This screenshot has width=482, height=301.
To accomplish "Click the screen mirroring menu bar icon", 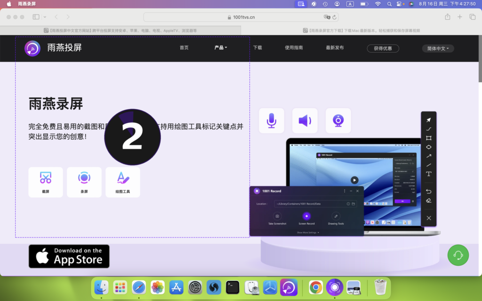I will (301, 4).
